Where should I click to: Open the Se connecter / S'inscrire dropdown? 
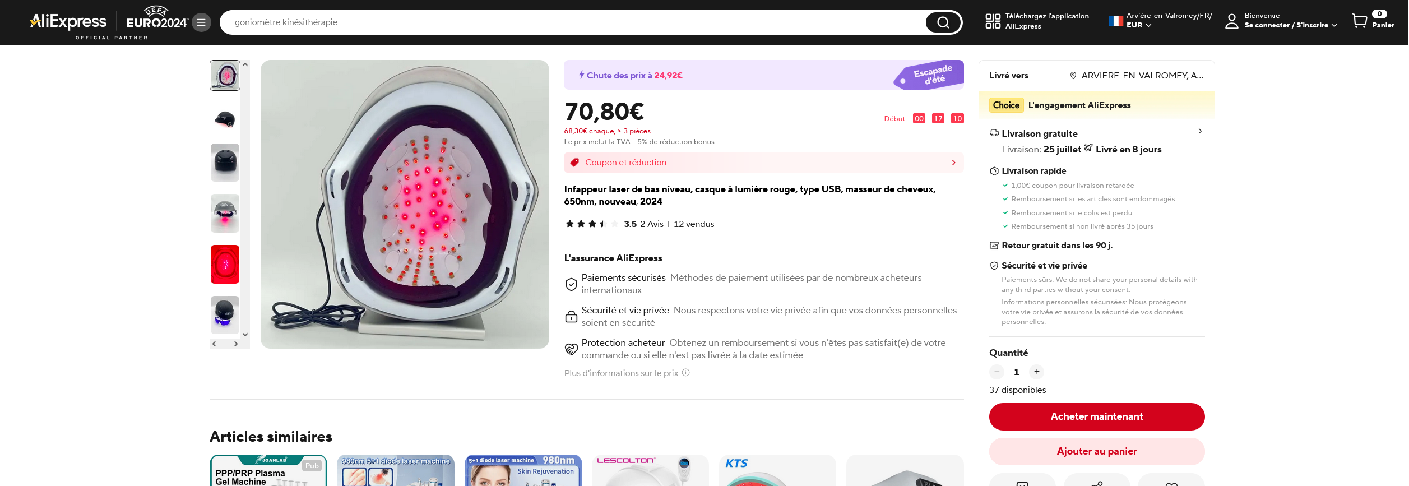[x=1290, y=25]
